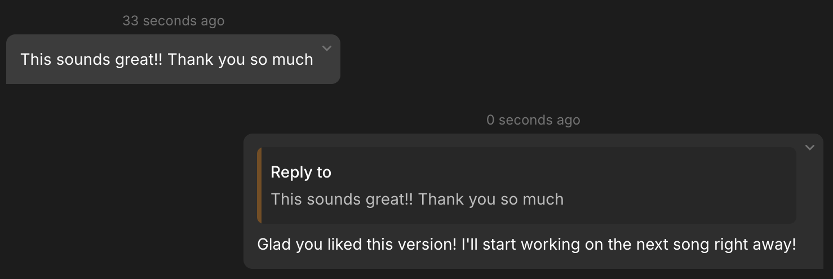Click the "Reply to" heading in the quote
Image resolution: width=833 pixels, height=279 pixels.
301,172
